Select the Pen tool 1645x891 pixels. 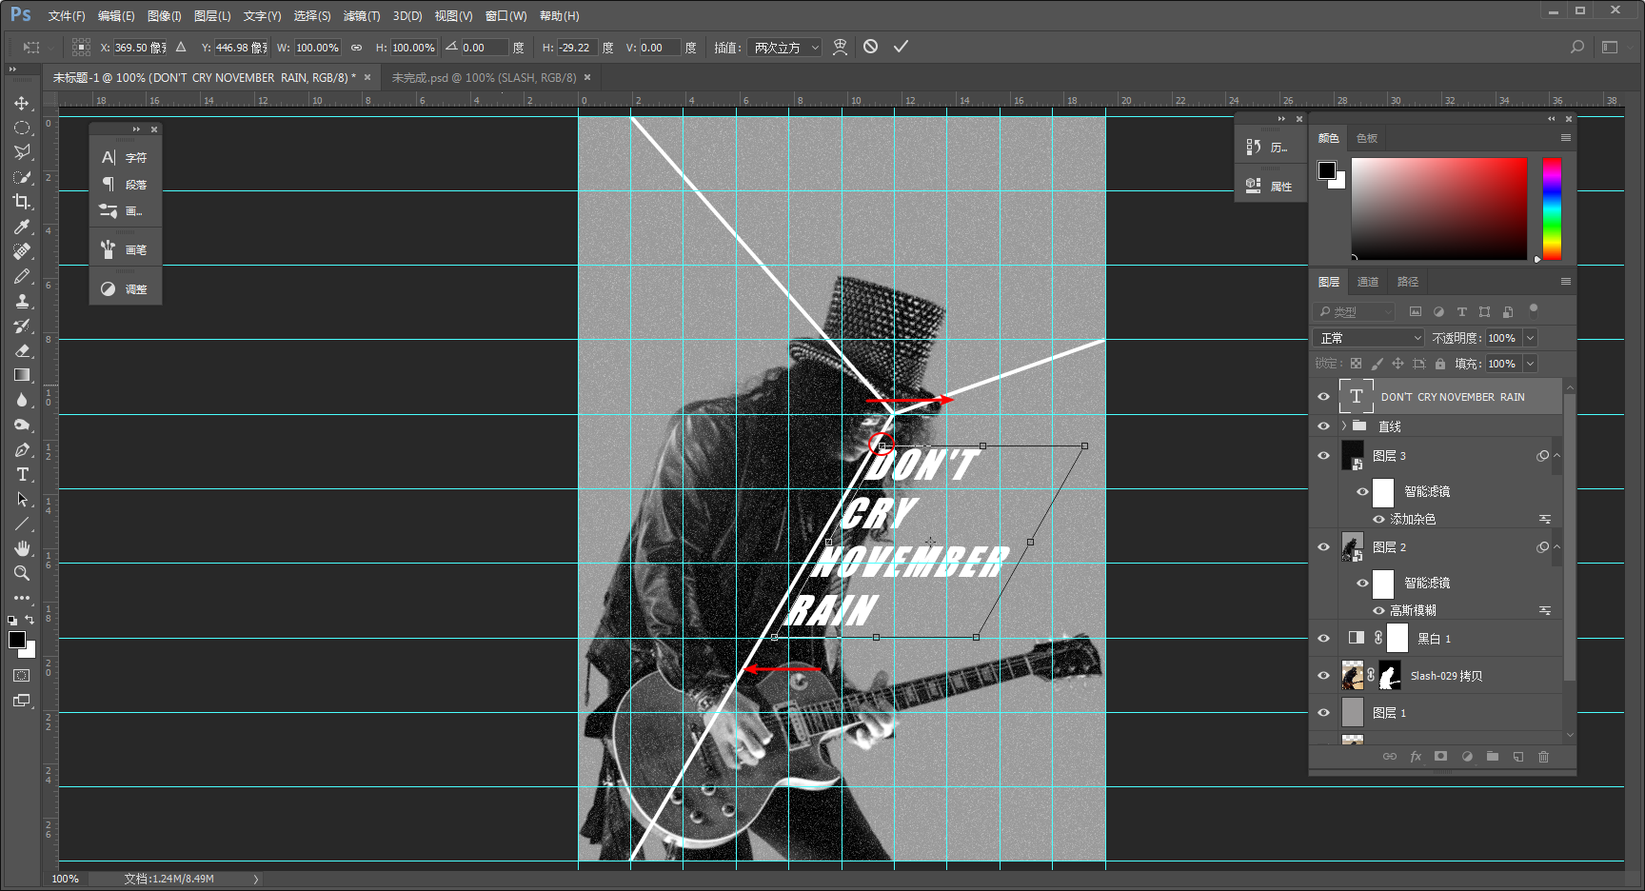pyautogui.click(x=22, y=449)
